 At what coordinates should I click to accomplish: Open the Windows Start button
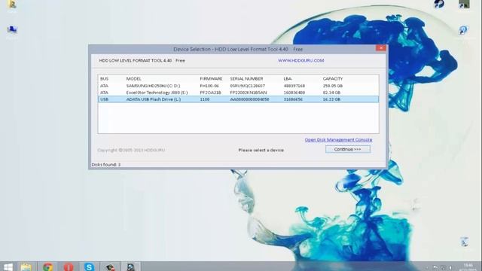[x=8, y=266]
